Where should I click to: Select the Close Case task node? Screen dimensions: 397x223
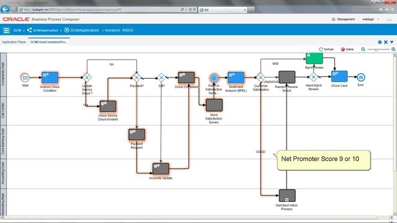click(x=339, y=76)
